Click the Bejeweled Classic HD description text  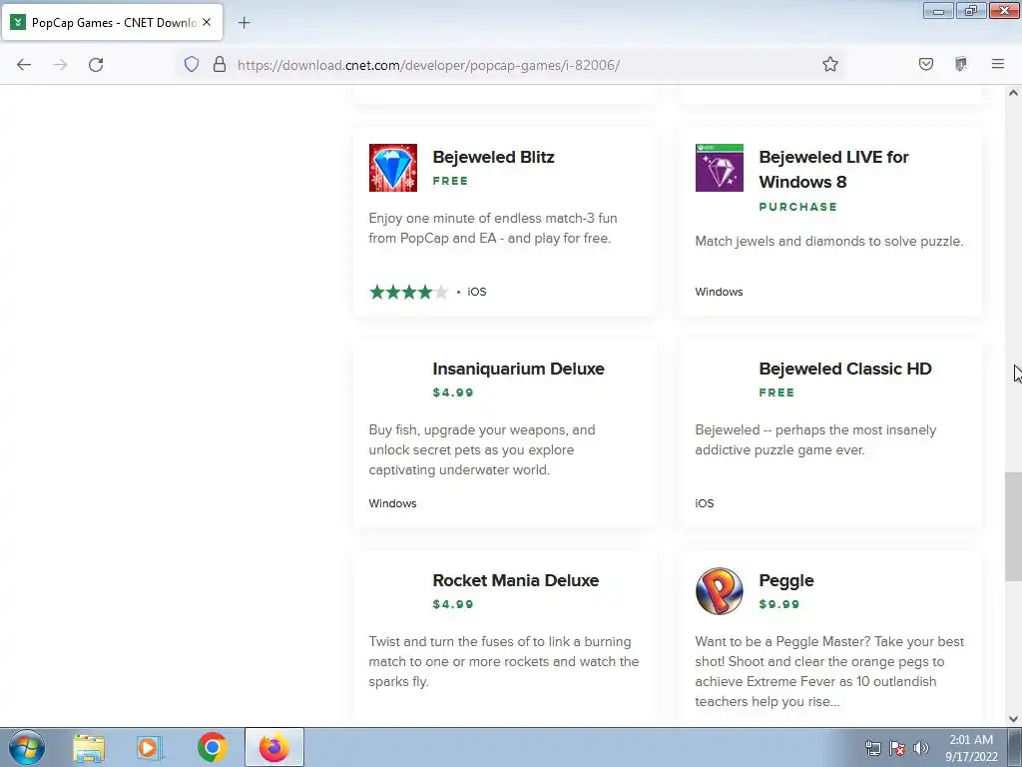(815, 440)
